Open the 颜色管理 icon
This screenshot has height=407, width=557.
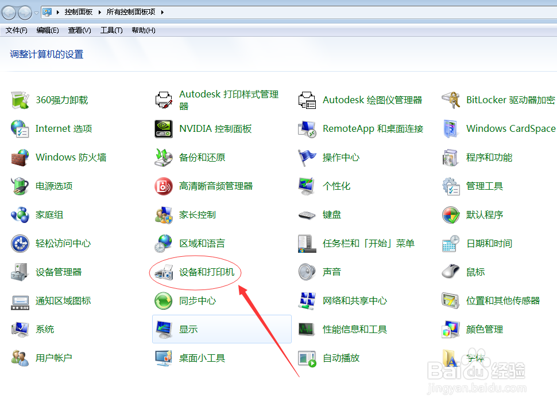451,330
